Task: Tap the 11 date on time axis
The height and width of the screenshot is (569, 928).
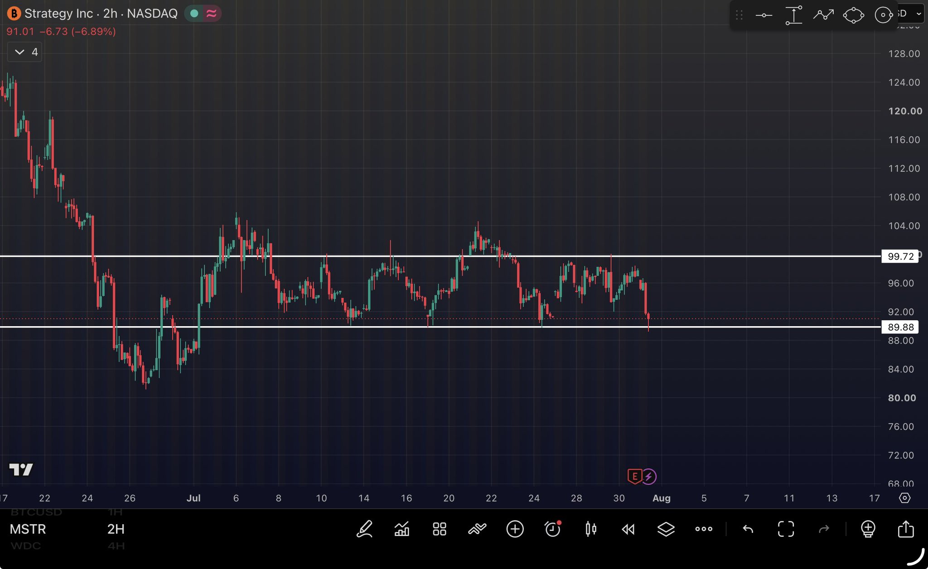Action: (789, 498)
